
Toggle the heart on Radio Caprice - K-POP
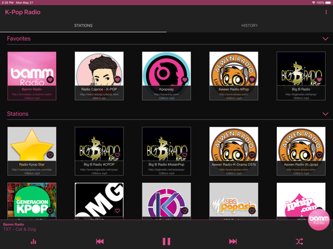(118, 79)
